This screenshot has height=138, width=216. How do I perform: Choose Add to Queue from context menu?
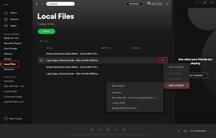point(176,67)
